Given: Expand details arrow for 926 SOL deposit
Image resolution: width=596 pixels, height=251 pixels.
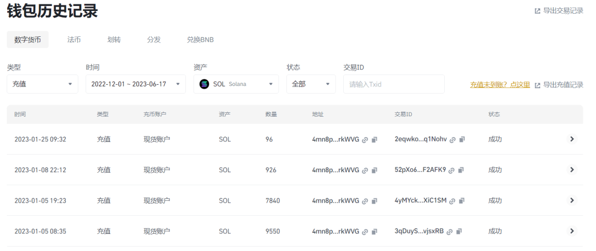Looking at the screenshot, I should 572,170.
